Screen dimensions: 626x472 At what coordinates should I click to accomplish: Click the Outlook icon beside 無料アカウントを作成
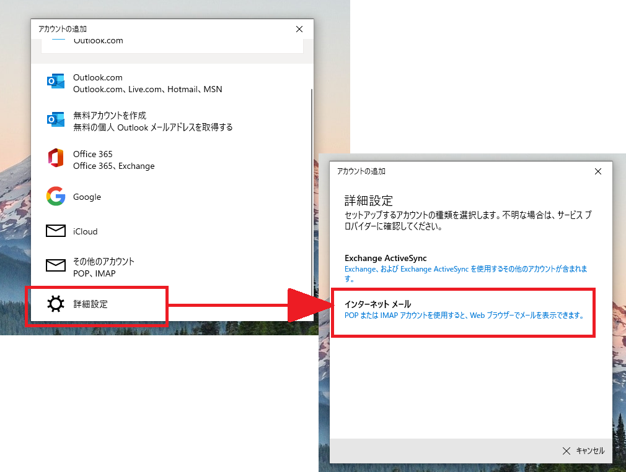click(56, 119)
